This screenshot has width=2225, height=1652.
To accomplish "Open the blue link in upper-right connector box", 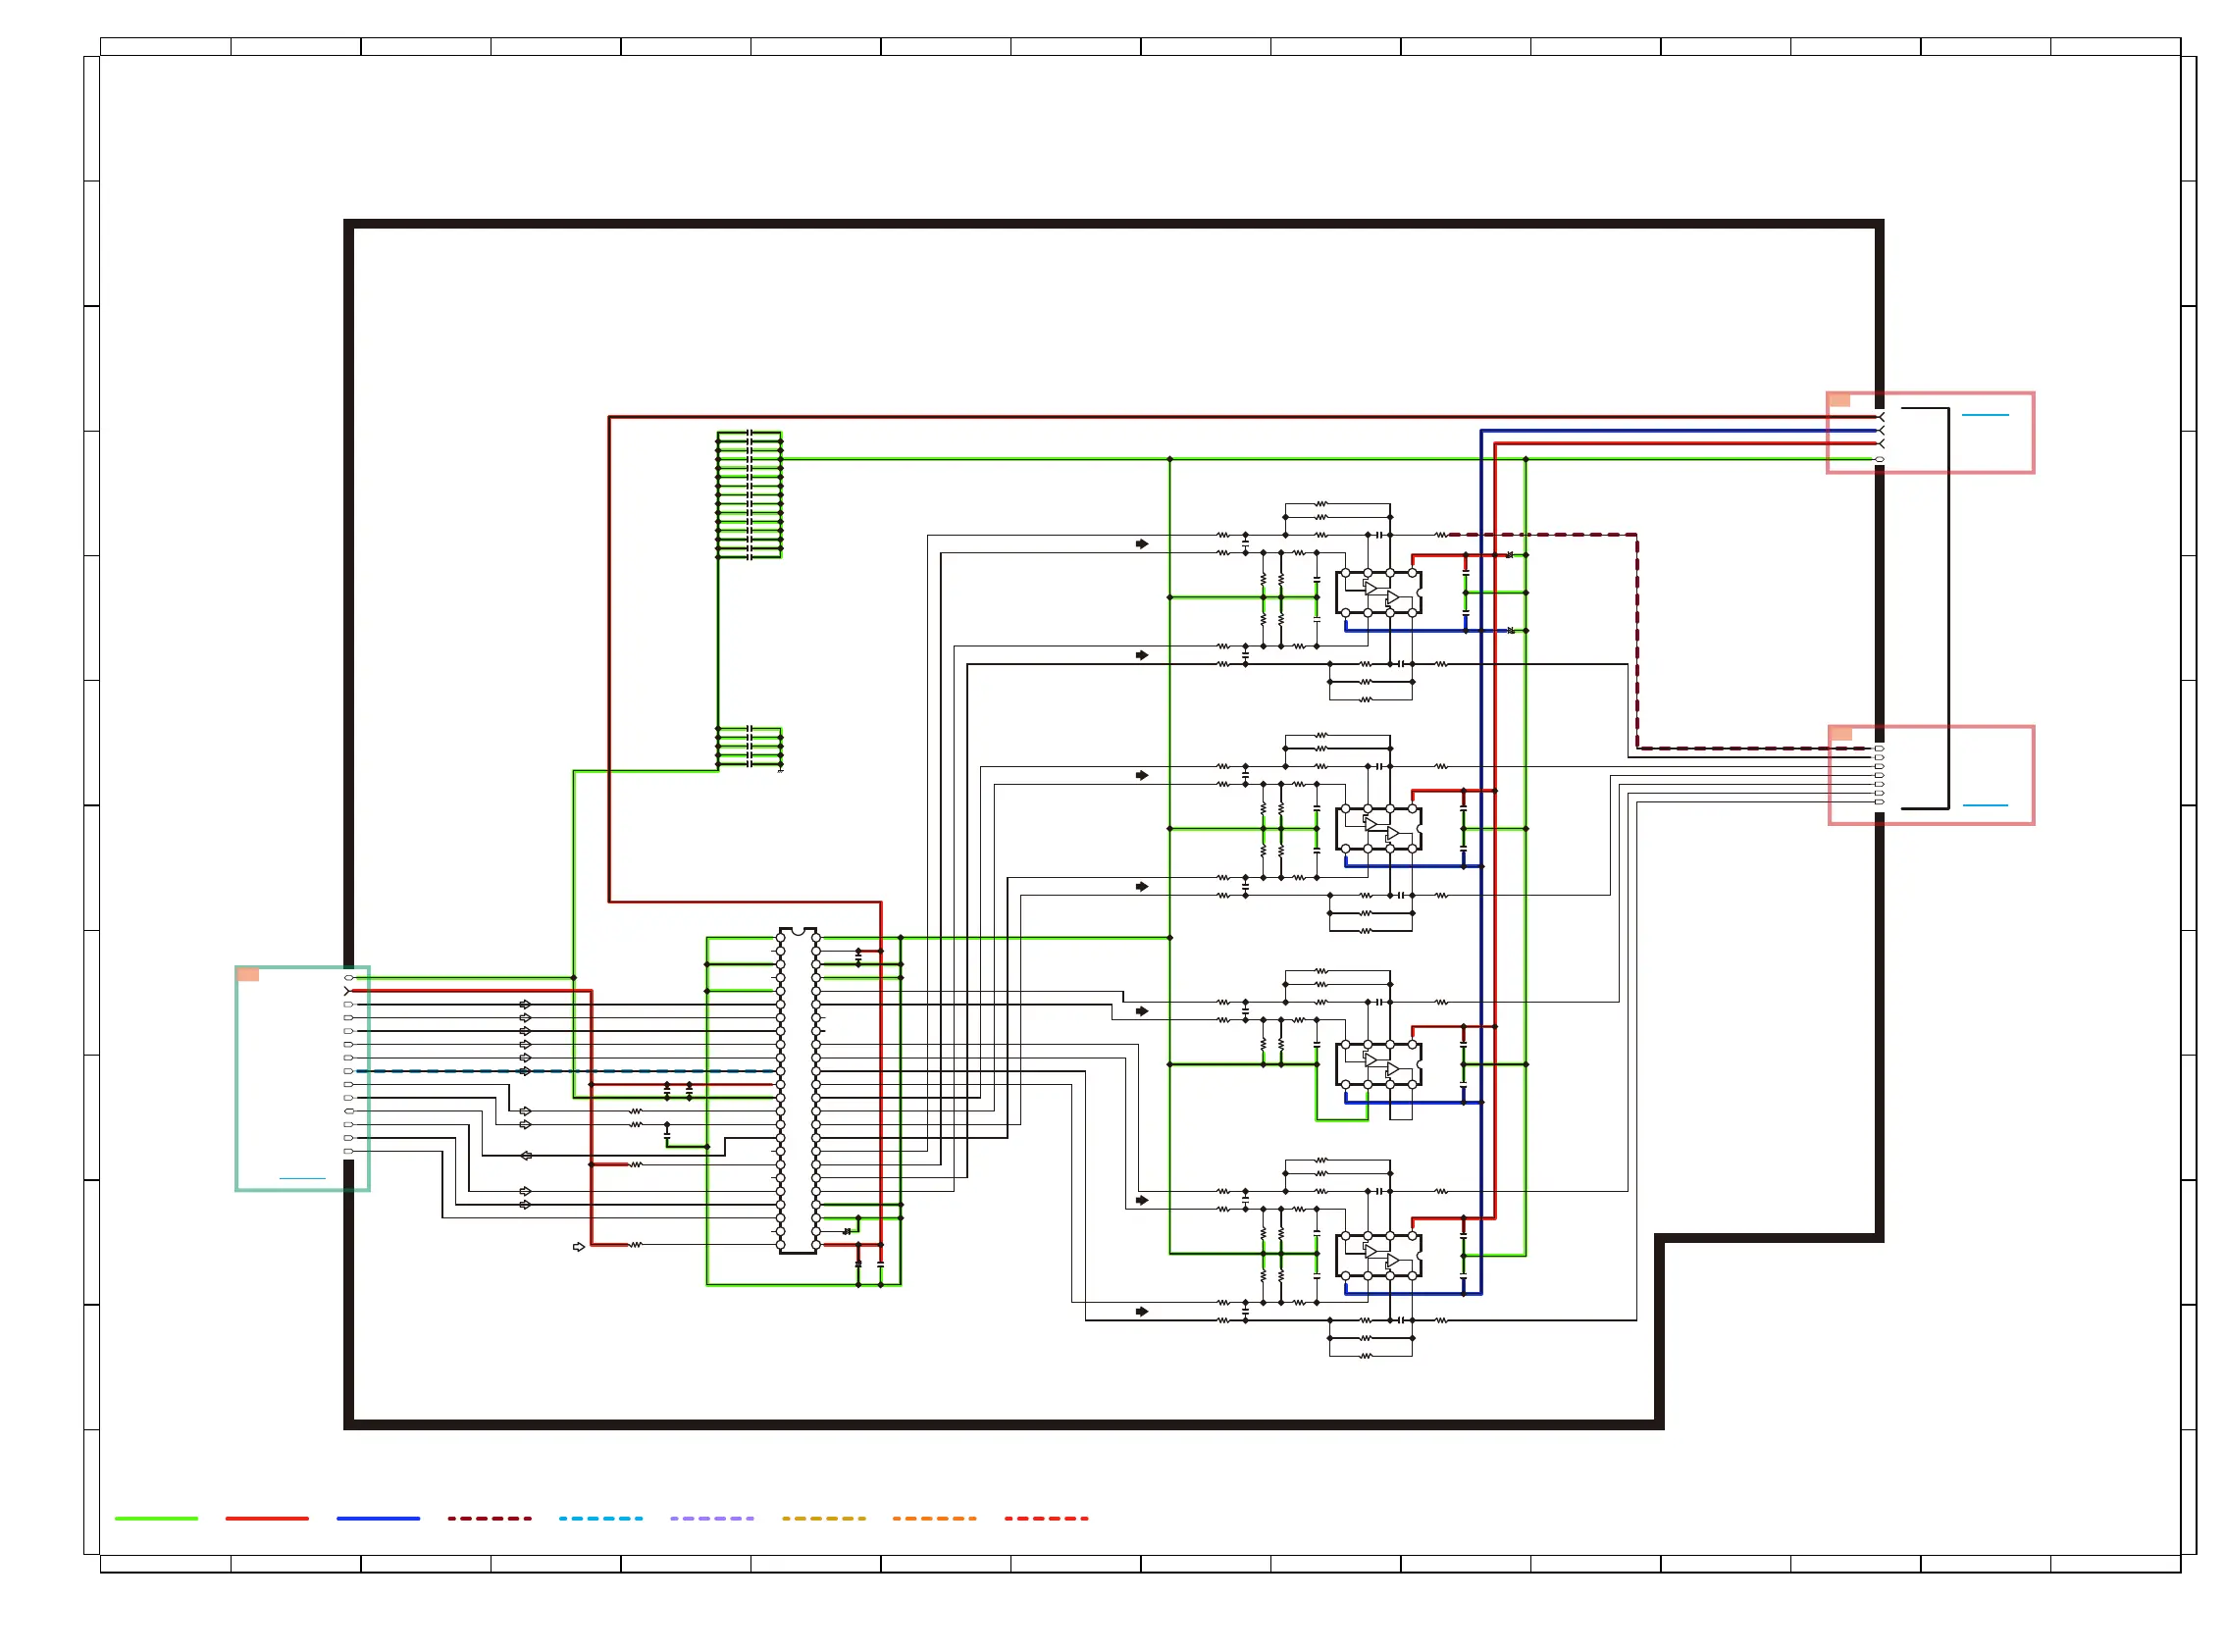I will pos(1985,414).
